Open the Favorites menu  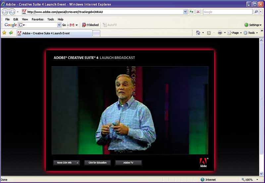37,19
